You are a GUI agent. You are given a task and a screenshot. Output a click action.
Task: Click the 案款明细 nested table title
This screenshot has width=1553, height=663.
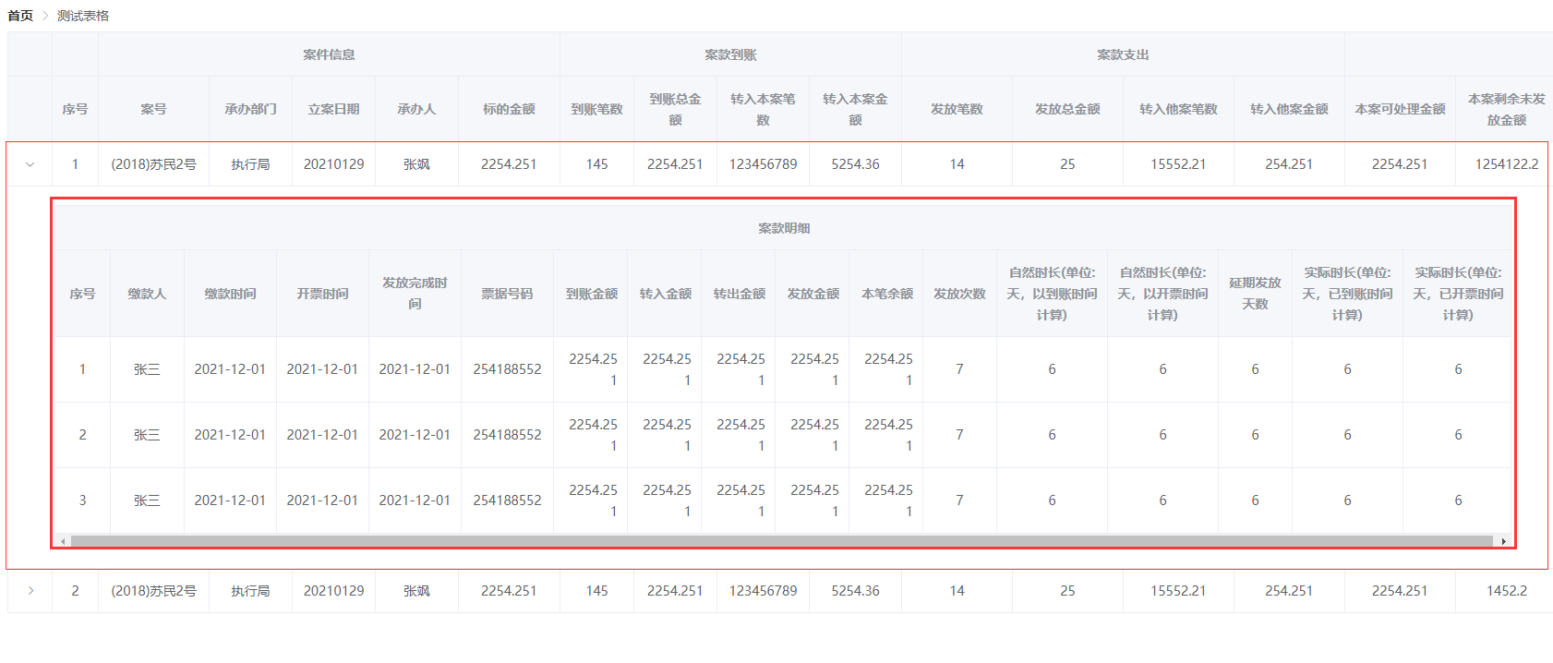click(784, 228)
